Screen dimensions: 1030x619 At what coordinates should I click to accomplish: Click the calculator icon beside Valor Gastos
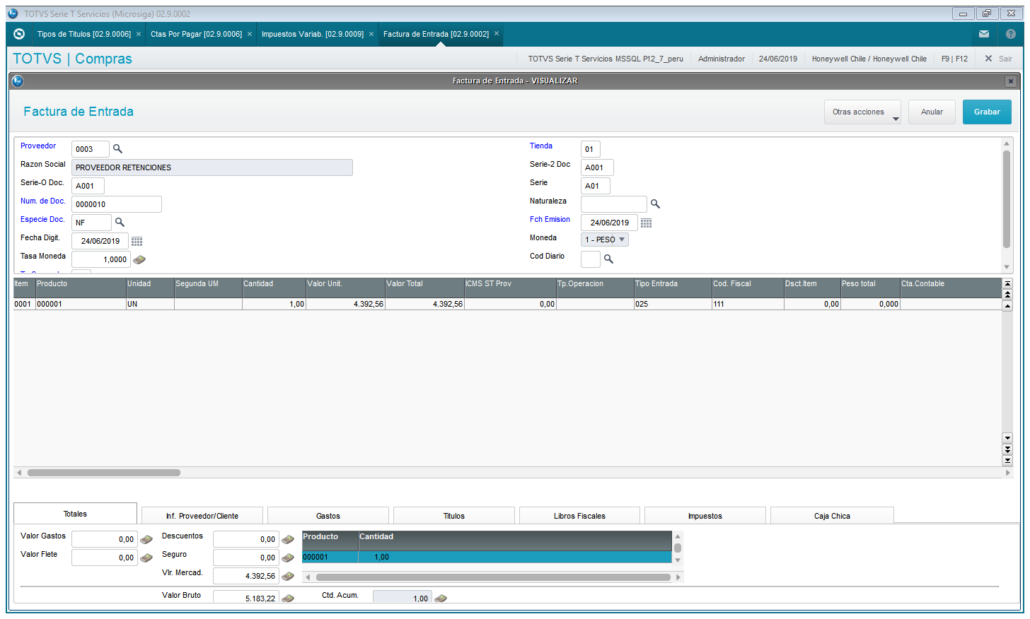pos(146,539)
